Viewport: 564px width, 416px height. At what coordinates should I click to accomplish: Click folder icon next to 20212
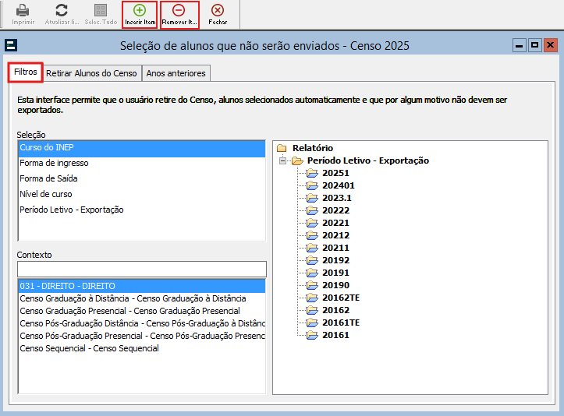click(x=312, y=235)
